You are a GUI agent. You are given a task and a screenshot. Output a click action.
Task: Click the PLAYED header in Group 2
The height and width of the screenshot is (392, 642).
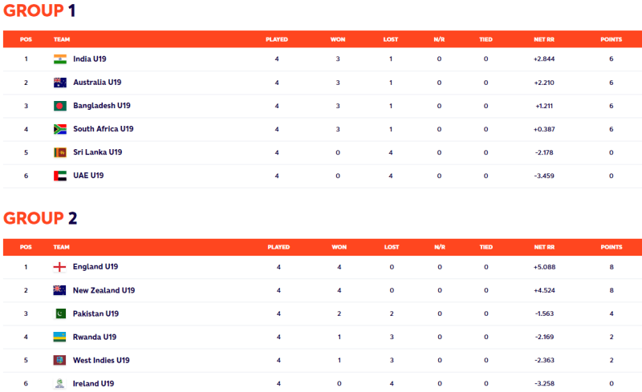coord(278,247)
